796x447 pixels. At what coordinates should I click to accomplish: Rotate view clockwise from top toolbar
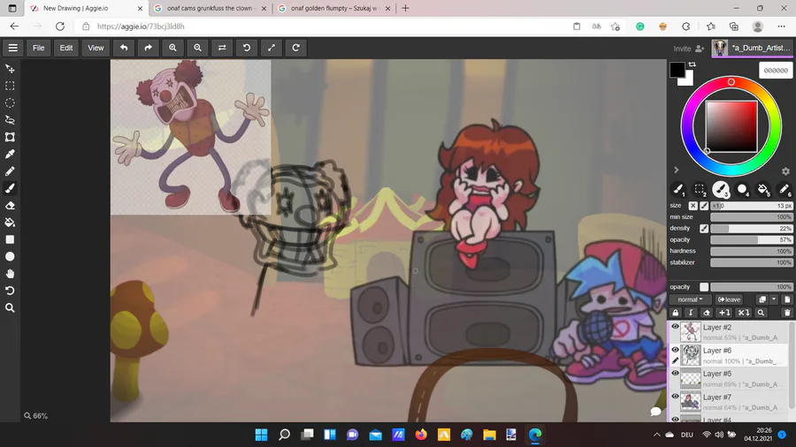296,48
